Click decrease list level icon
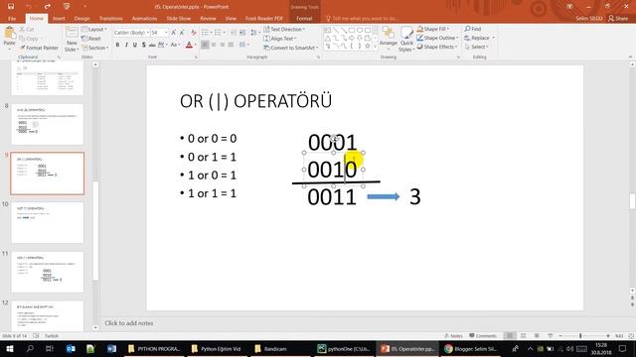The width and height of the screenshot is (636, 357). pos(234,33)
